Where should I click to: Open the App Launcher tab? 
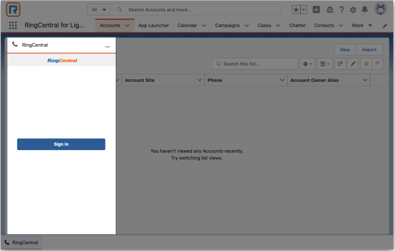coord(153,25)
